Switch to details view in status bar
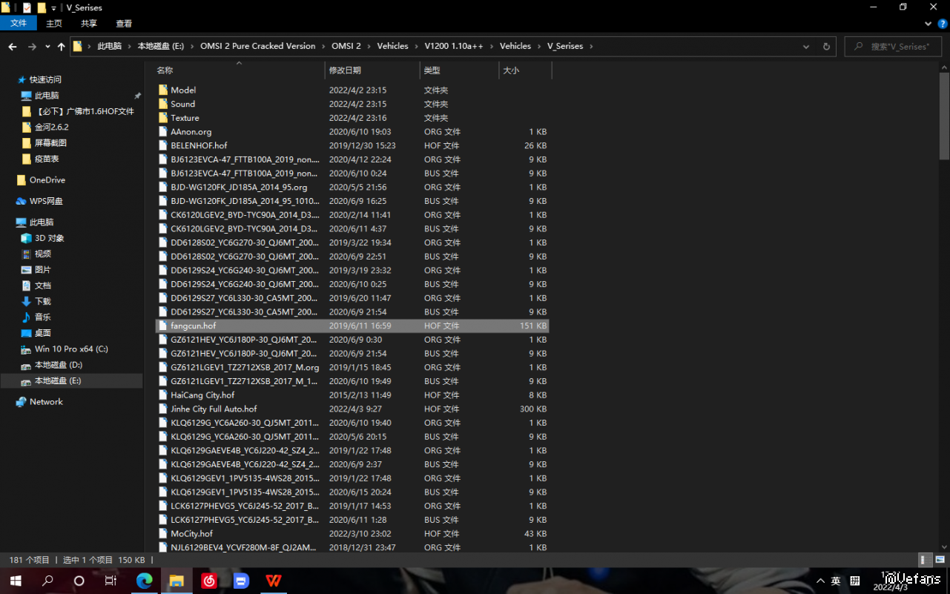The width and height of the screenshot is (950, 594). click(925, 560)
